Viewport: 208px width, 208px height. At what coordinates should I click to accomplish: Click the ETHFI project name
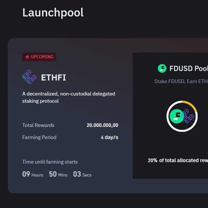[53, 77]
